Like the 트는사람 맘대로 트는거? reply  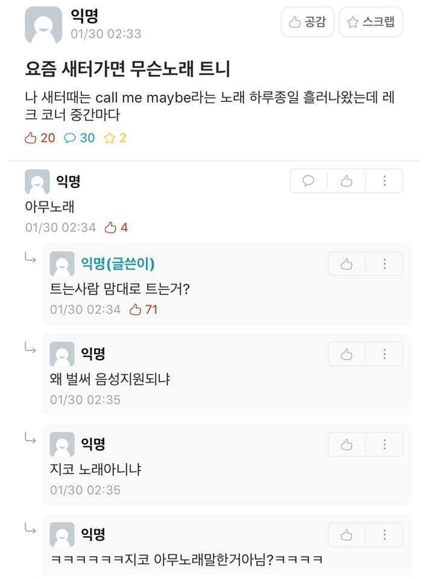pyautogui.click(x=347, y=264)
